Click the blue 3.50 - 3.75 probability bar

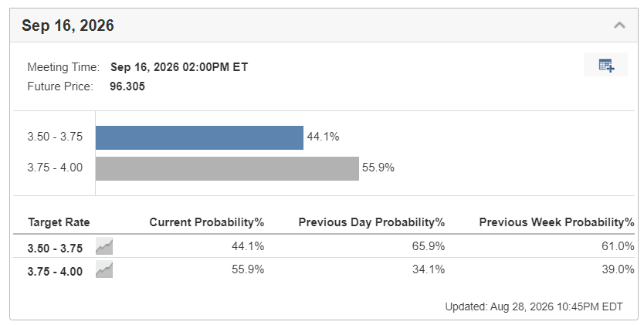click(199, 137)
